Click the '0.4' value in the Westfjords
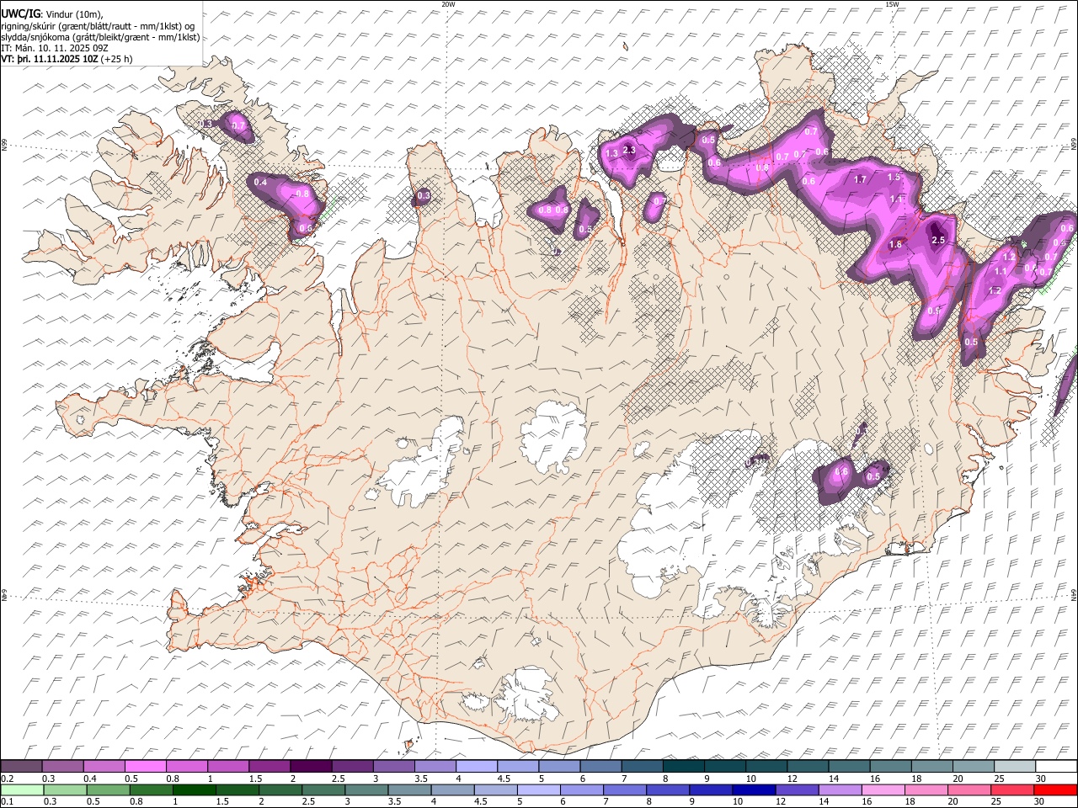Screen dimensions: 1078x808 pyautogui.click(x=260, y=183)
